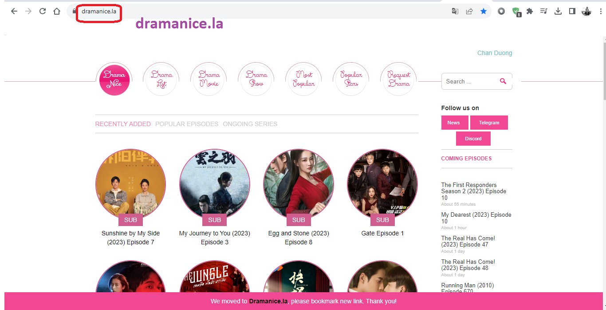Switch to the Ongoing Series tab
The width and height of the screenshot is (606, 310).
250,124
